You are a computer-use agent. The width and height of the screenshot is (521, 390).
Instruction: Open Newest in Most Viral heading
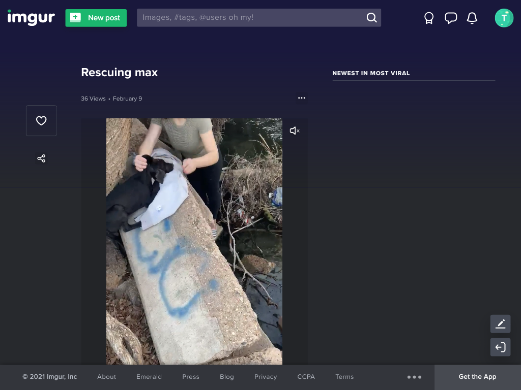click(x=371, y=73)
